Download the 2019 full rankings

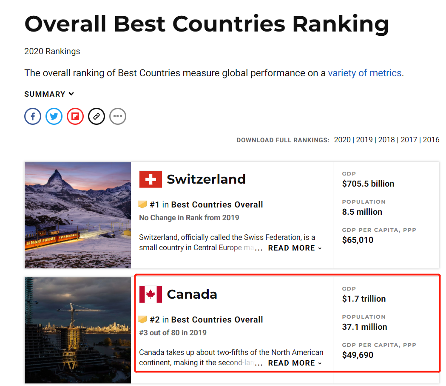coord(364,140)
